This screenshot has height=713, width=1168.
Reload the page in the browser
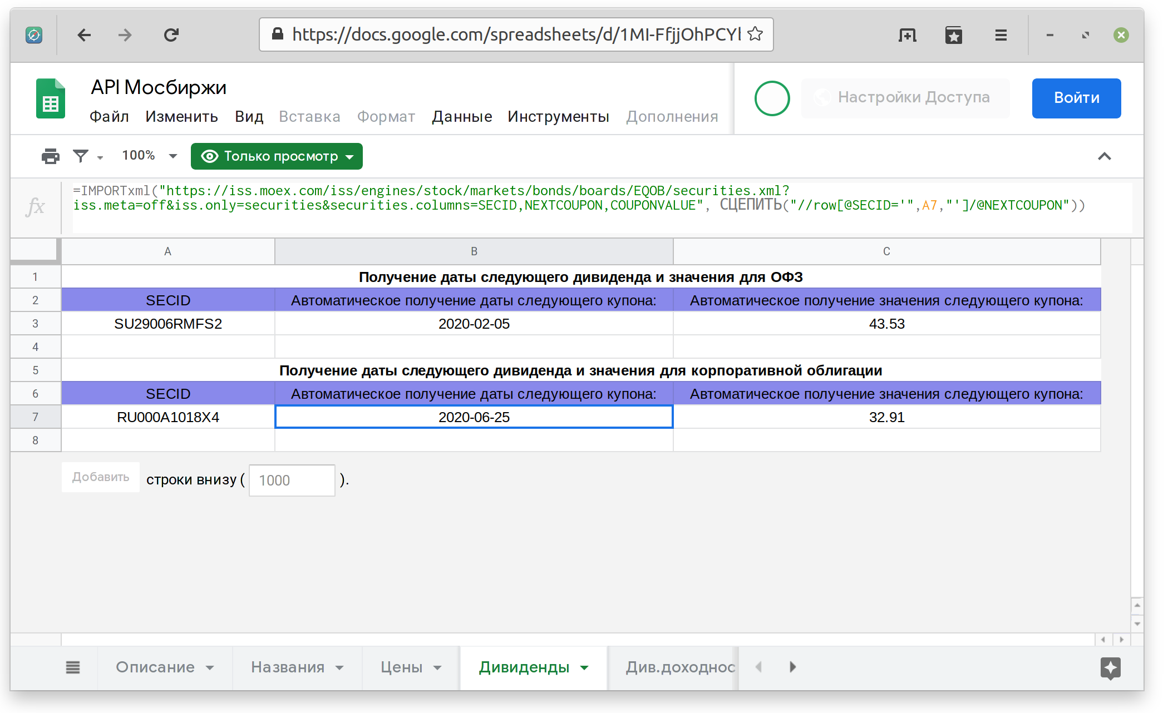171,34
